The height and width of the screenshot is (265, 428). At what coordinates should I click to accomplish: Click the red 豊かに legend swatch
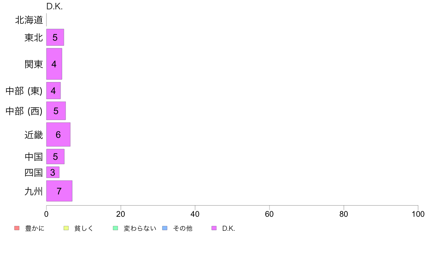coord(17,228)
